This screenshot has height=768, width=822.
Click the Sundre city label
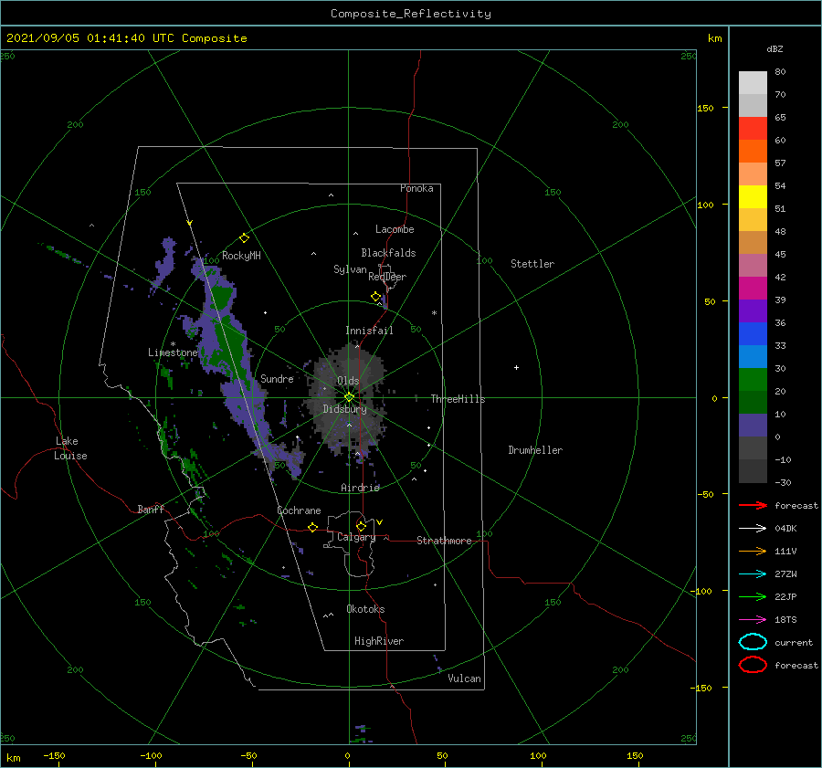pyautogui.click(x=278, y=378)
